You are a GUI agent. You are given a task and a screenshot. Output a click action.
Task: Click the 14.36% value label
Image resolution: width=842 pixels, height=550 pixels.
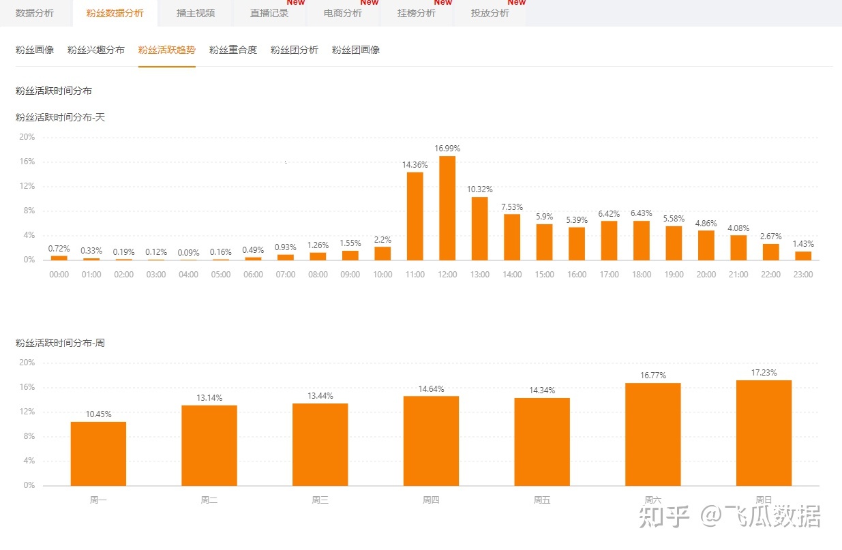coord(415,164)
